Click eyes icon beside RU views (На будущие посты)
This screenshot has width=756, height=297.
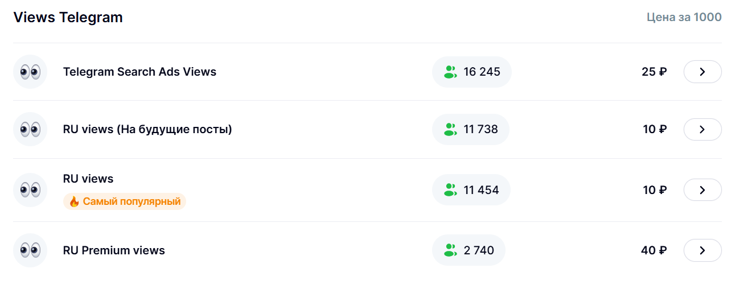click(30, 129)
